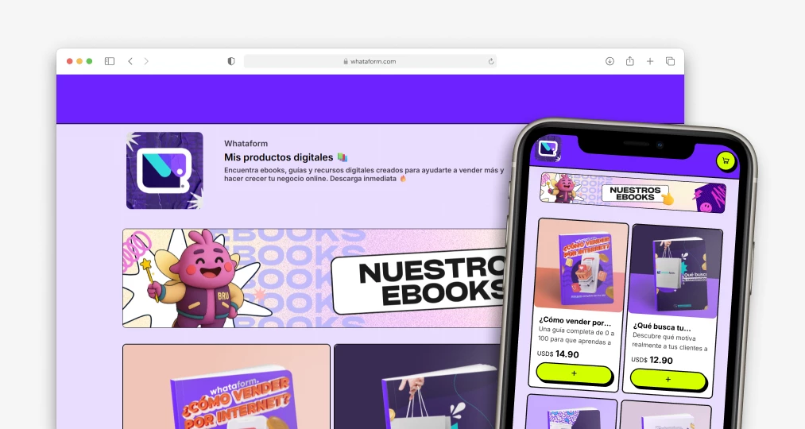Open the privacy shield report icon
The height and width of the screenshot is (429, 805).
tap(231, 61)
